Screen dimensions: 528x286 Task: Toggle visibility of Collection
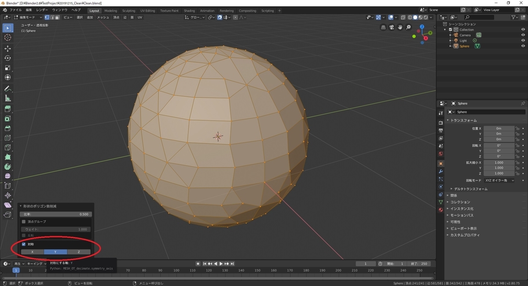pos(523,29)
